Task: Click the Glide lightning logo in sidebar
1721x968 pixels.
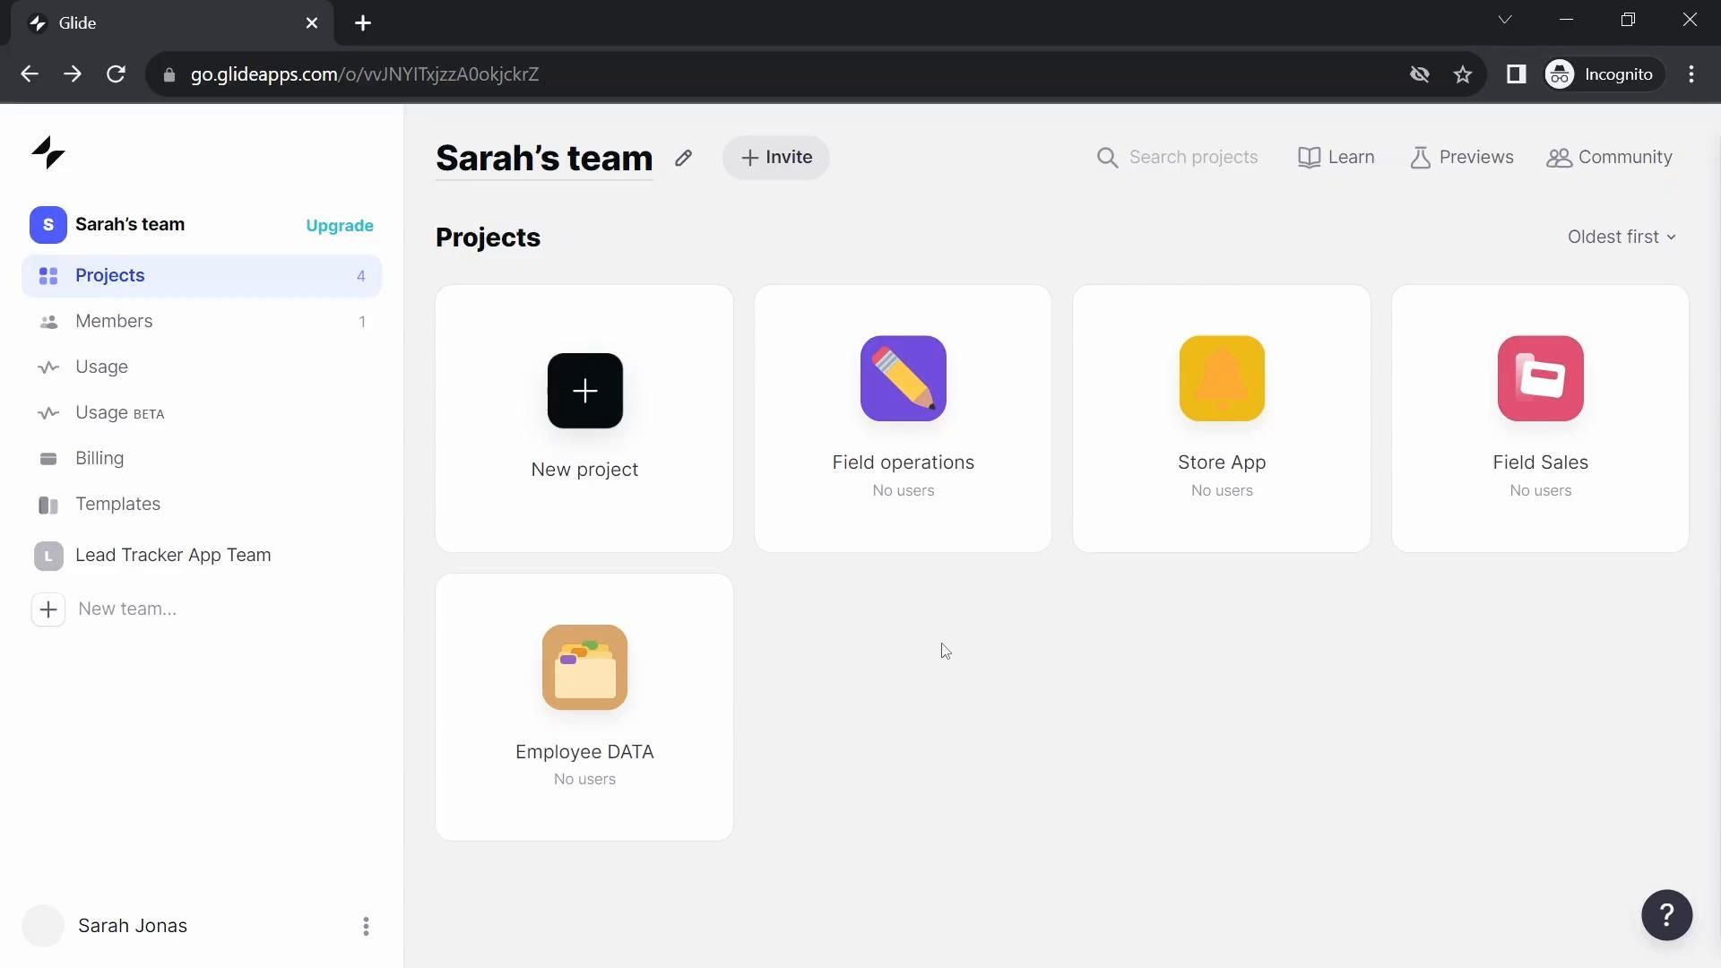Action: [48, 153]
